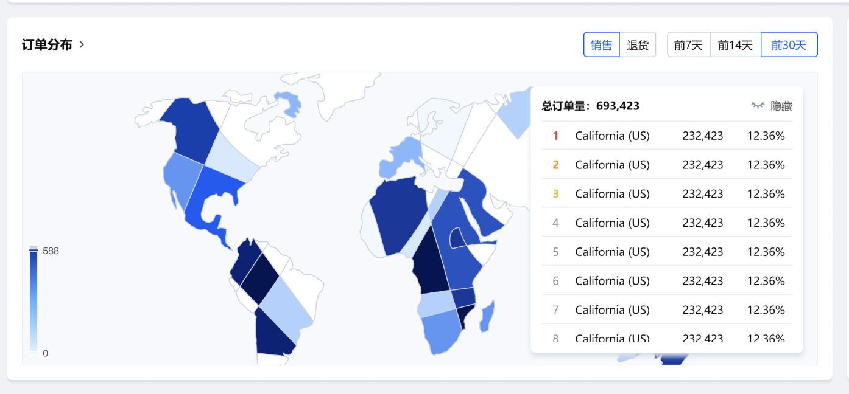The height and width of the screenshot is (394, 849).
Task: Switch to the 退货 view
Action: pyautogui.click(x=638, y=44)
